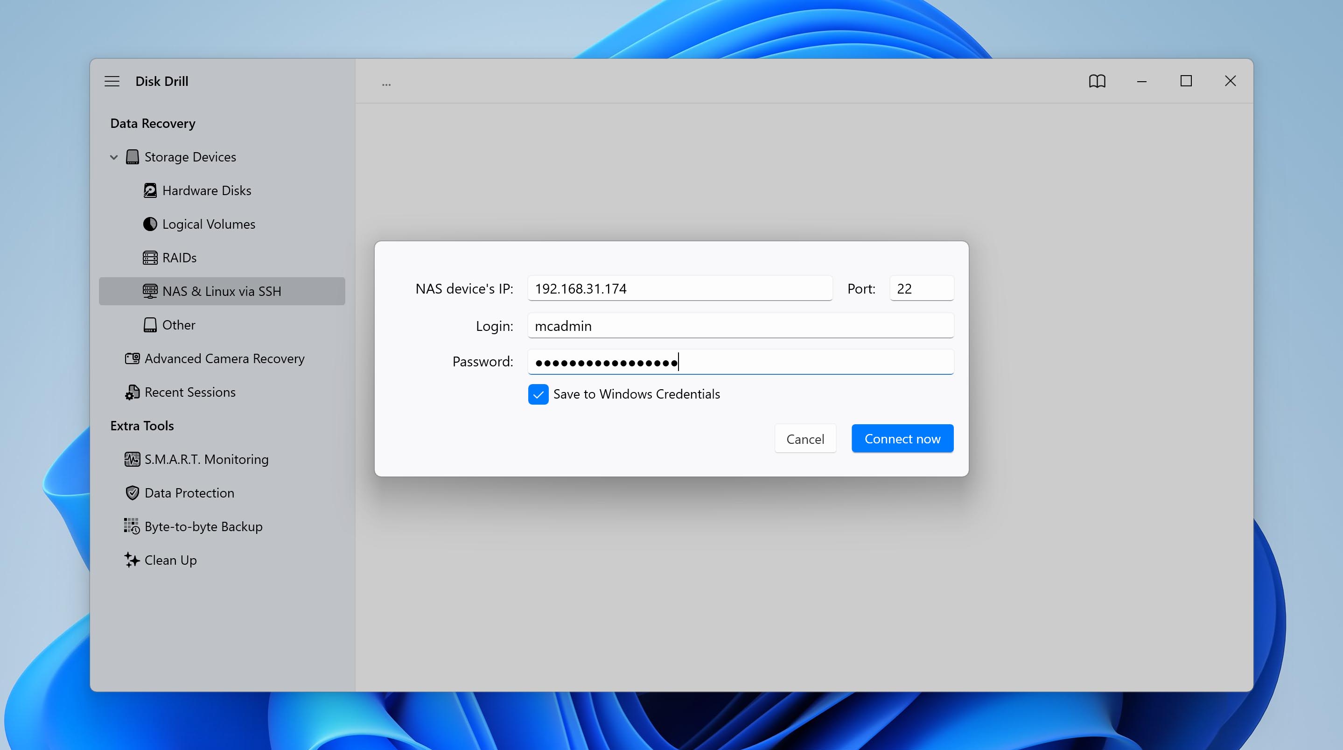Click the S.M.A.R.T. Monitoring icon

coord(133,460)
